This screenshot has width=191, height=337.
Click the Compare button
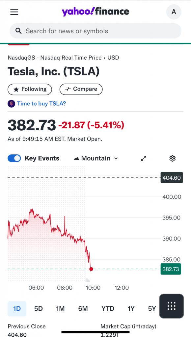tap(81, 89)
